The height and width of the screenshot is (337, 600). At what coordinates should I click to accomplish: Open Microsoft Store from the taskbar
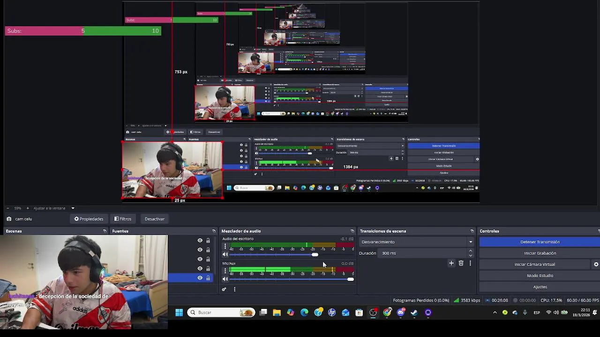359,313
